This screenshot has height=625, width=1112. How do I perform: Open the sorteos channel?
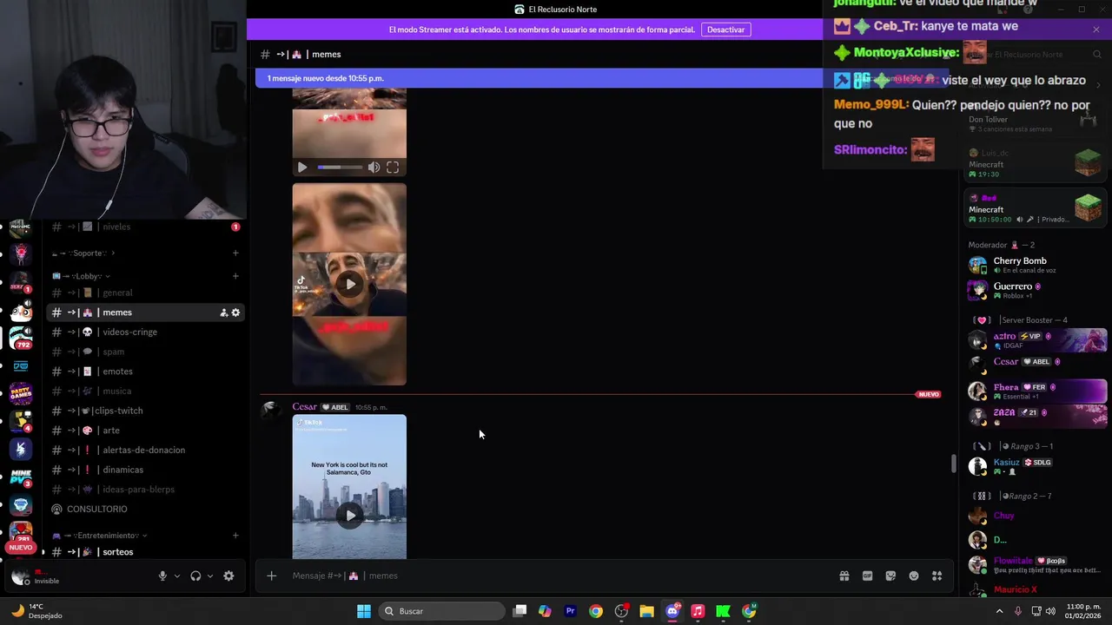pos(145,552)
